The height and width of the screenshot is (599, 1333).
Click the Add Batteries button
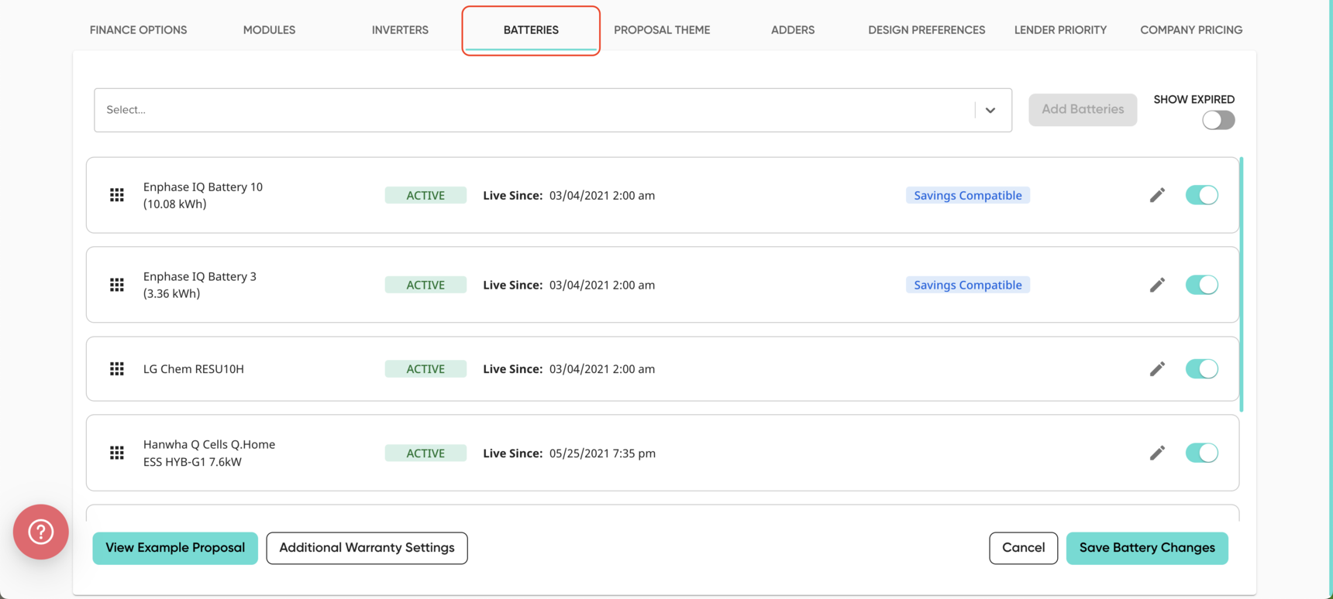click(x=1083, y=109)
